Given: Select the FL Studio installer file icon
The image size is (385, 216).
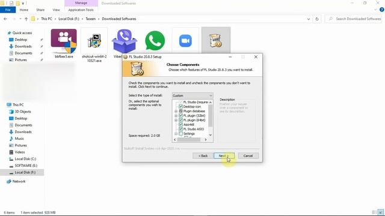Looking at the screenshot, I should click(x=216, y=40).
